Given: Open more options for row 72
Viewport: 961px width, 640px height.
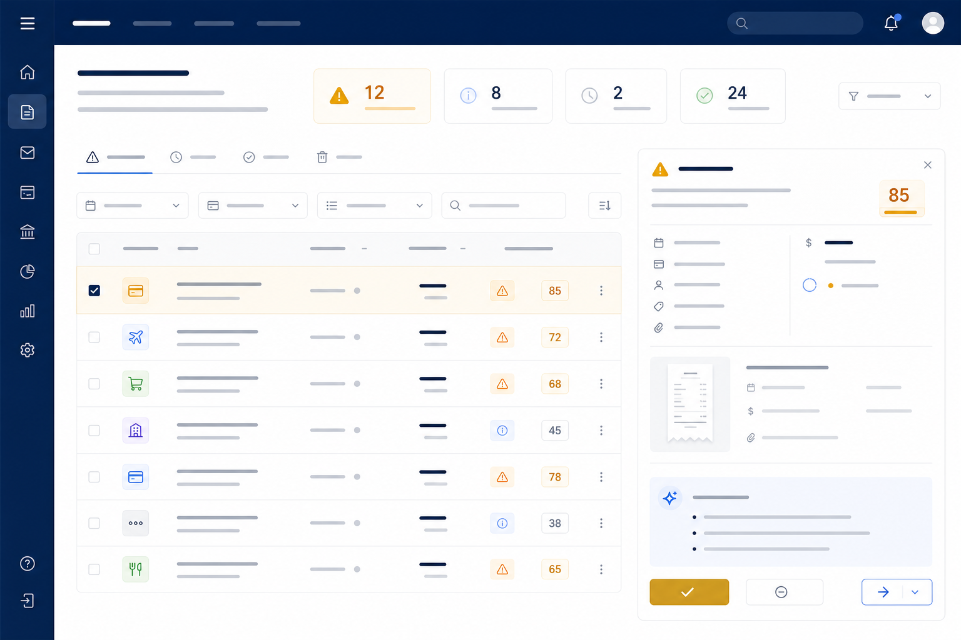Looking at the screenshot, I should tap(601, 337).
